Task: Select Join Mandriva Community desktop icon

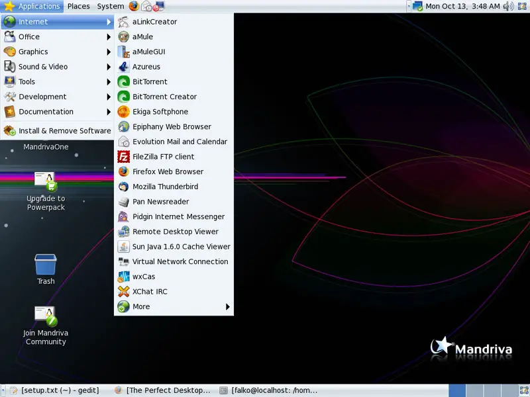Action: pos(46,326)
